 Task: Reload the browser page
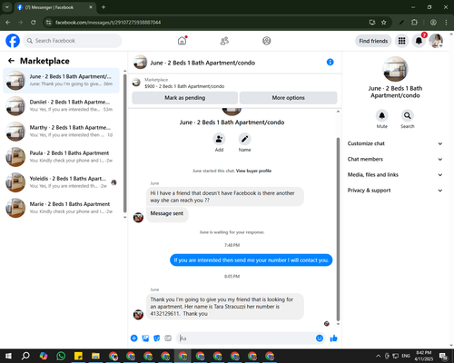point(34,22)
